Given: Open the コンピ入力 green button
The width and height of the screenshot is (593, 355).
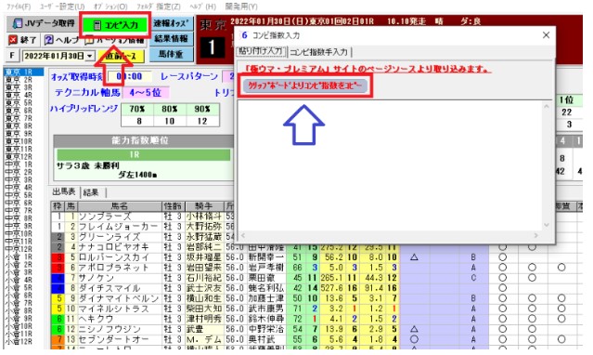Looking at the screenshot, I should [x=115, y=25].
